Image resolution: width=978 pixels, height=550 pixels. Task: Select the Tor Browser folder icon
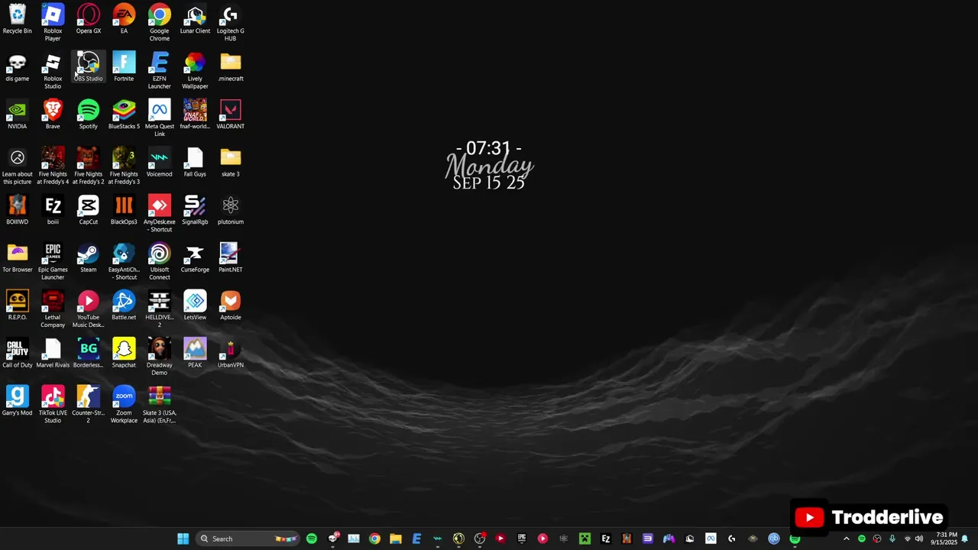17,259
